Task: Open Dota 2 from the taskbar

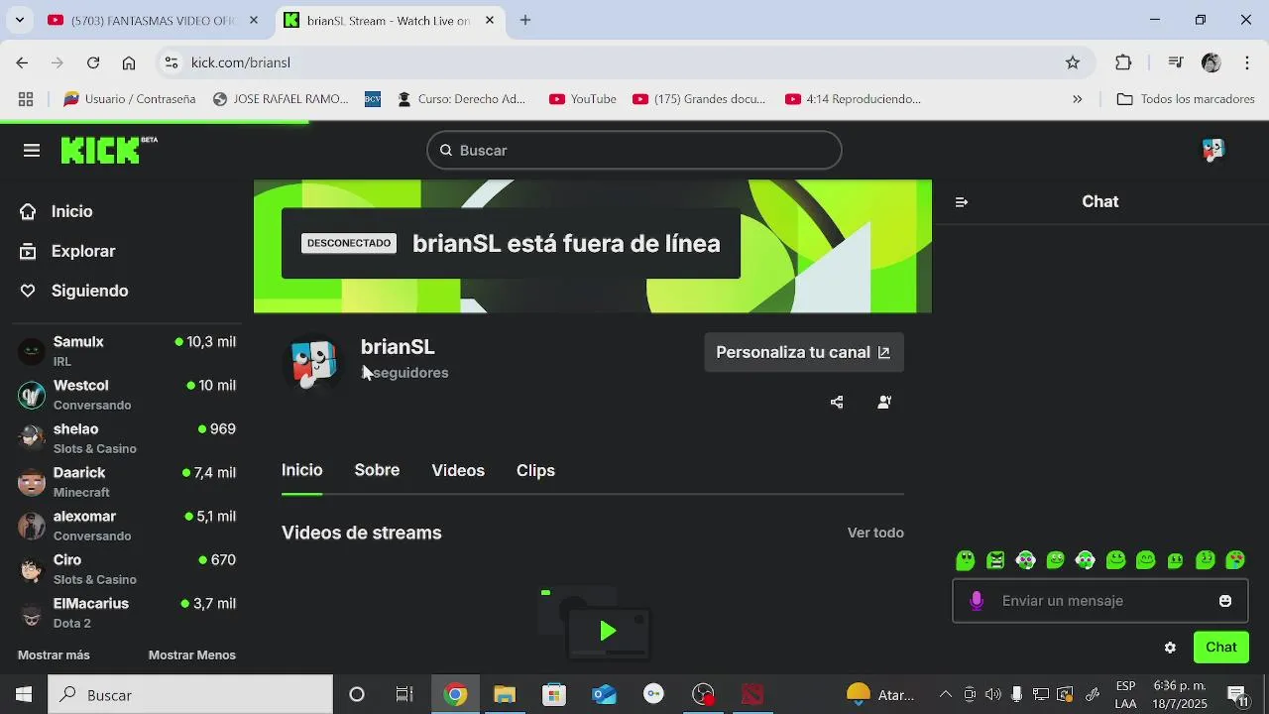Action: pos(753,694)
